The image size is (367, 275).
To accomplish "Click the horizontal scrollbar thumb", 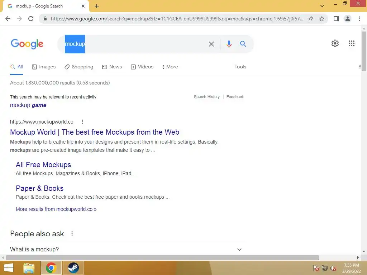I will (x=163, y=258).
